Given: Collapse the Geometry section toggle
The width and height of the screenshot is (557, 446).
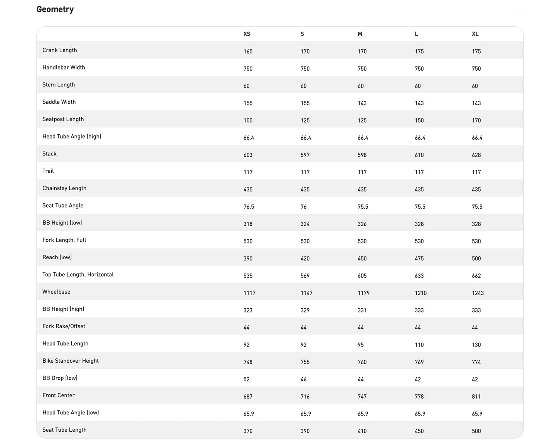Looking at the screenshot, I should click(x=519, y=10).
